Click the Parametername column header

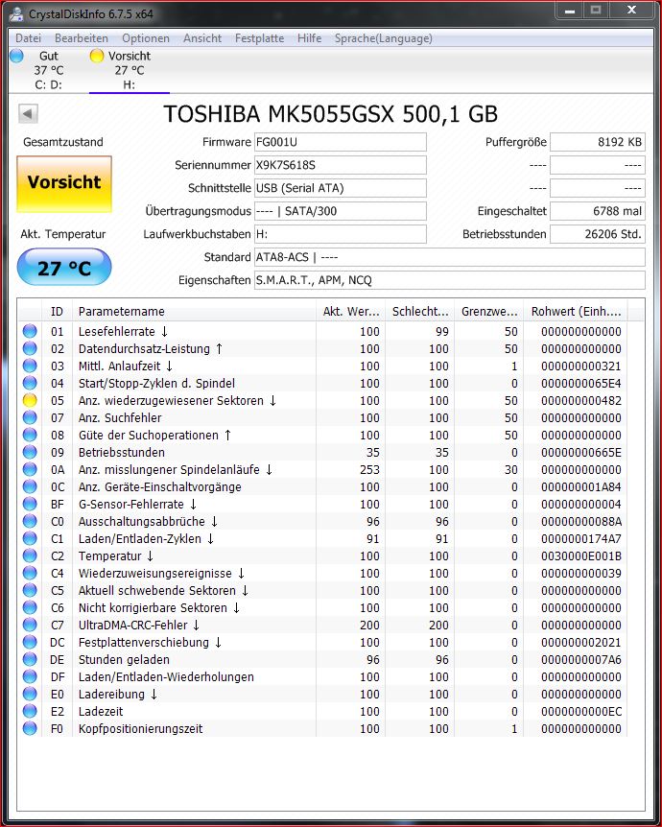[194, 311]
